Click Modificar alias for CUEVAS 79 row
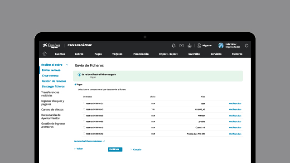290x163 pixels. (235, 128)
